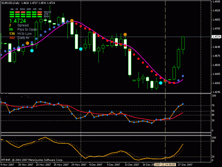Click the 80 level label in stochastic panel
222x167 pixels.
[x=213, y=141]
